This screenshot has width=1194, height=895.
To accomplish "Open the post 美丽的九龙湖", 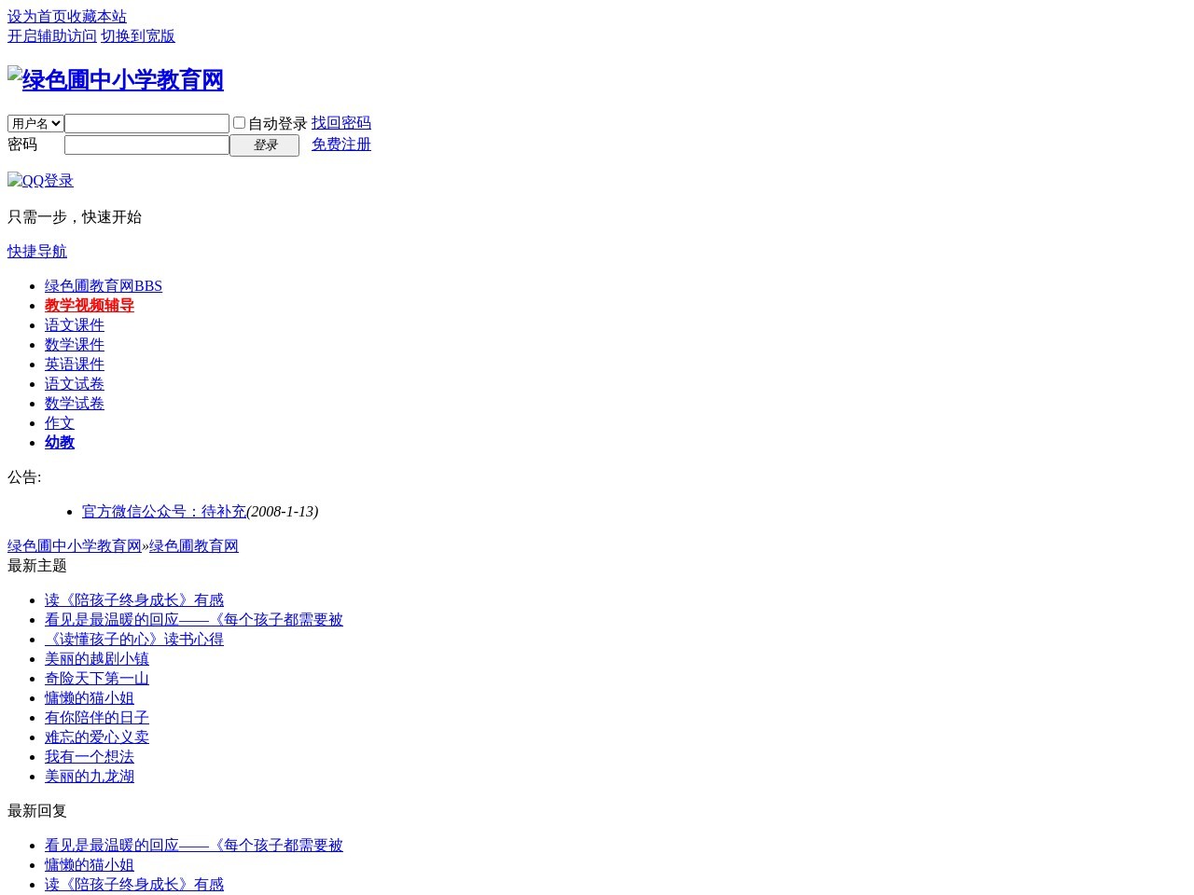I will (90, 777).
